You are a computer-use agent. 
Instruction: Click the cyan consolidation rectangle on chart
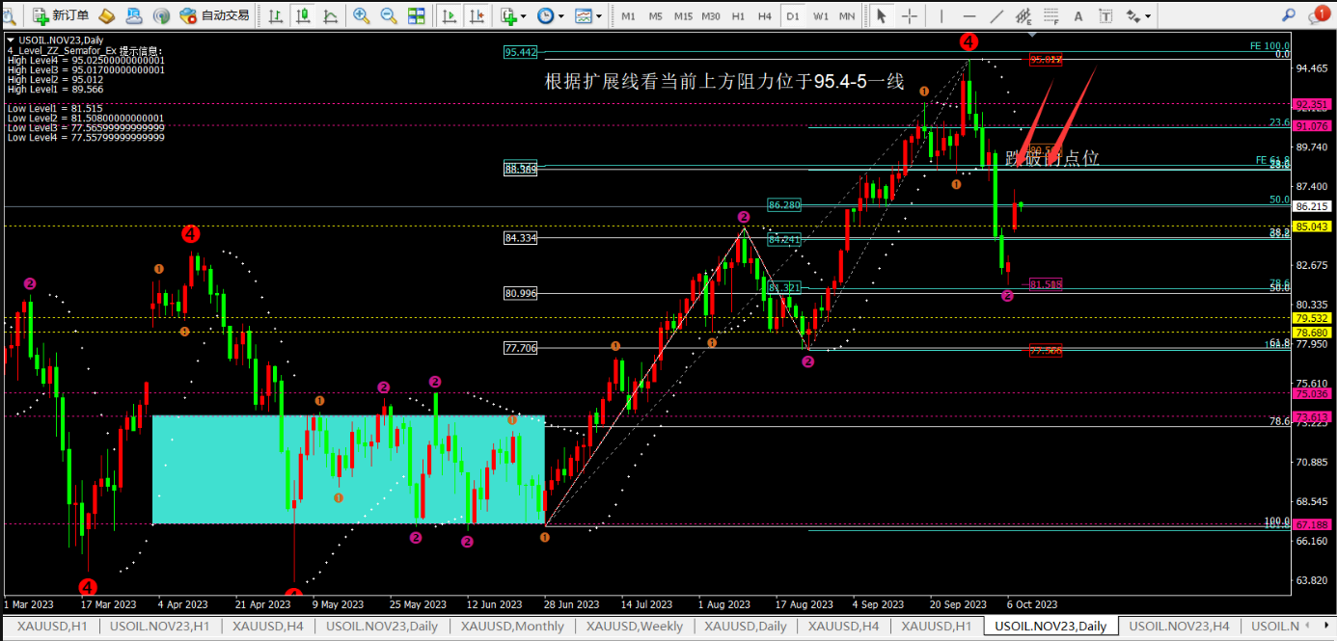point(349,469)
